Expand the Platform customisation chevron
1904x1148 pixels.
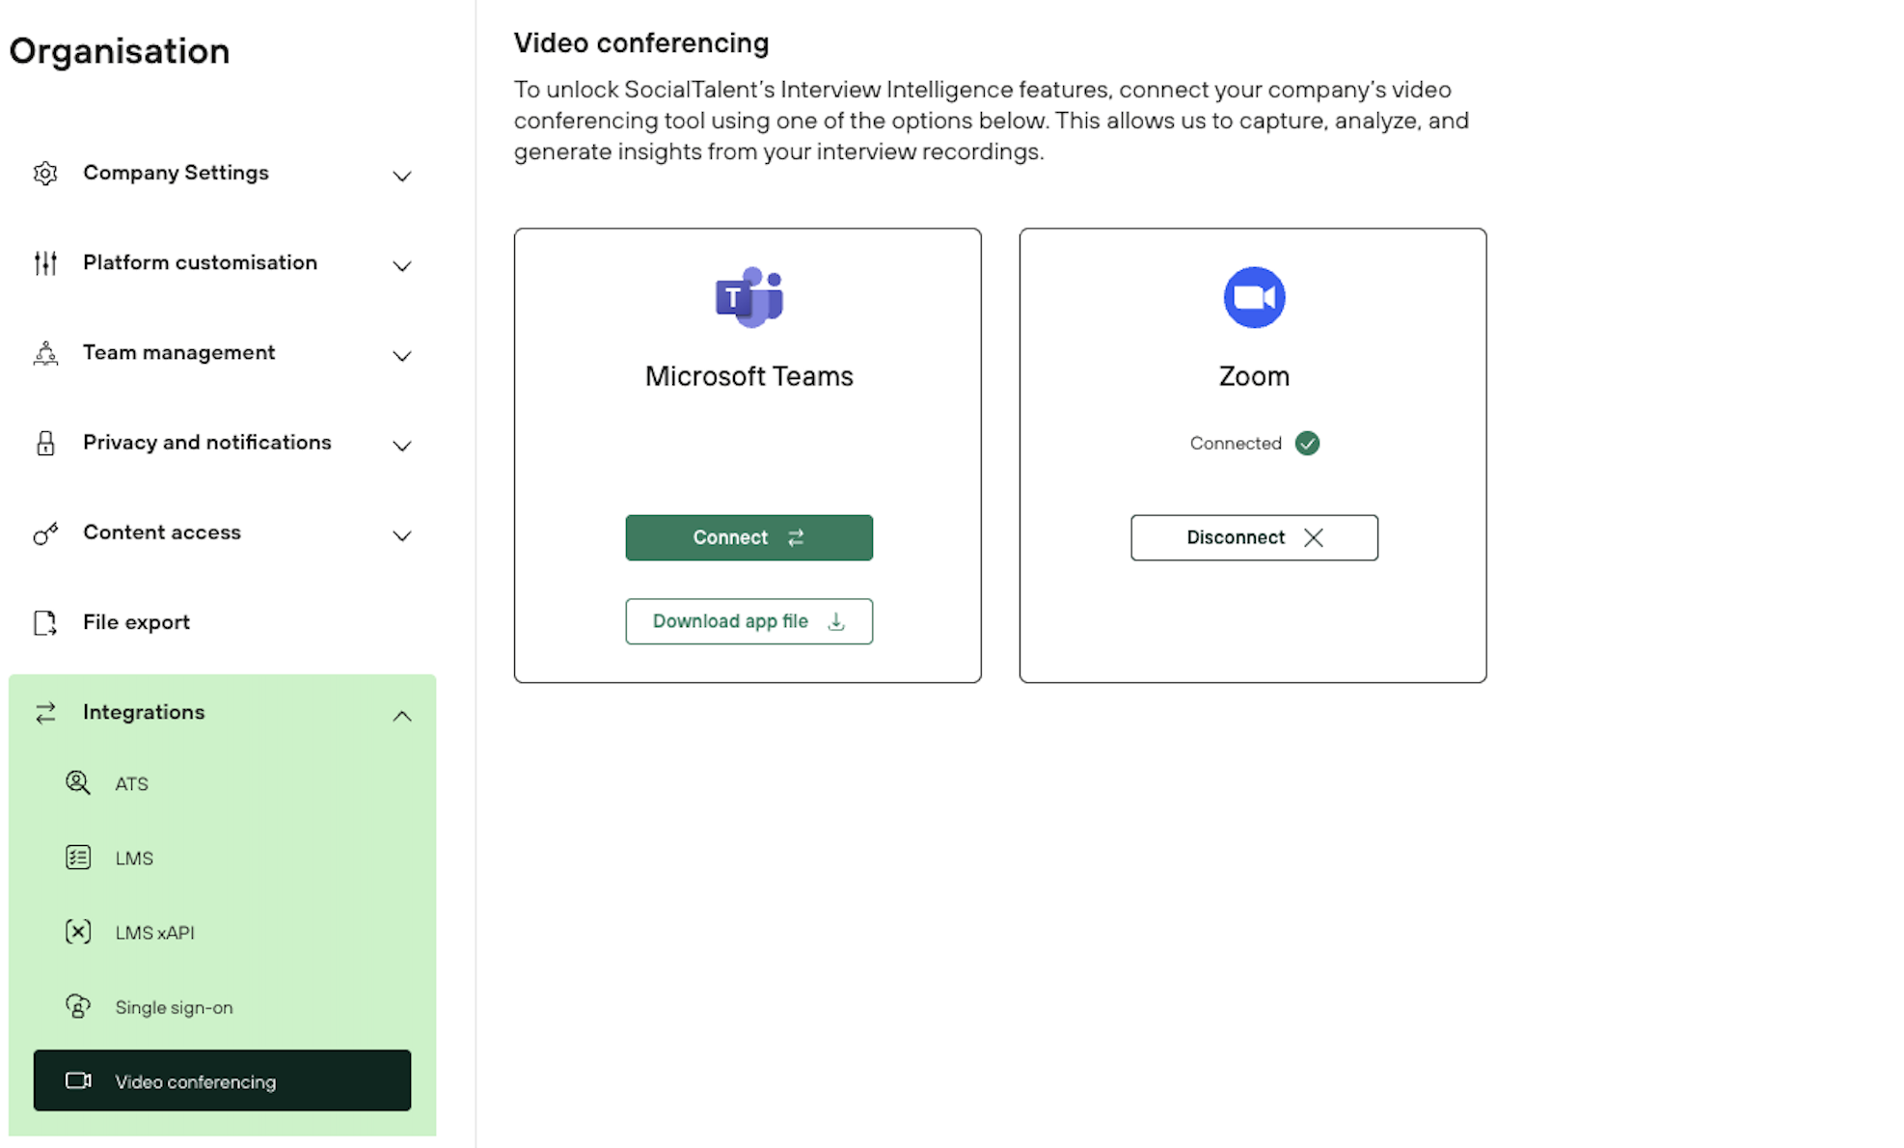point(402,265)
